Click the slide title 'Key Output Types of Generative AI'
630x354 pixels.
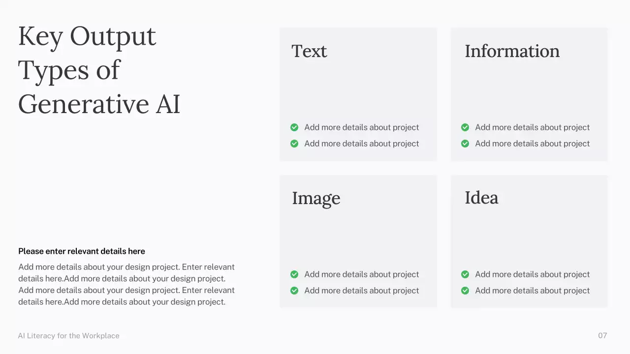point(99,70)
